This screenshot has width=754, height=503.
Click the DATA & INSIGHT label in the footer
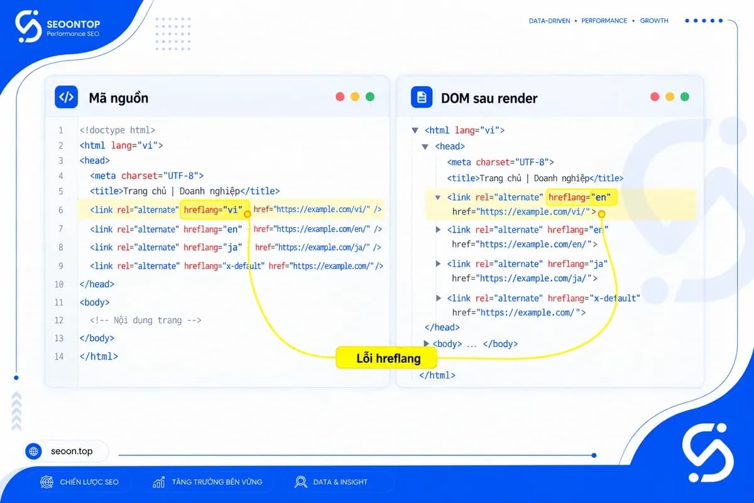click(x=340, y=482)
